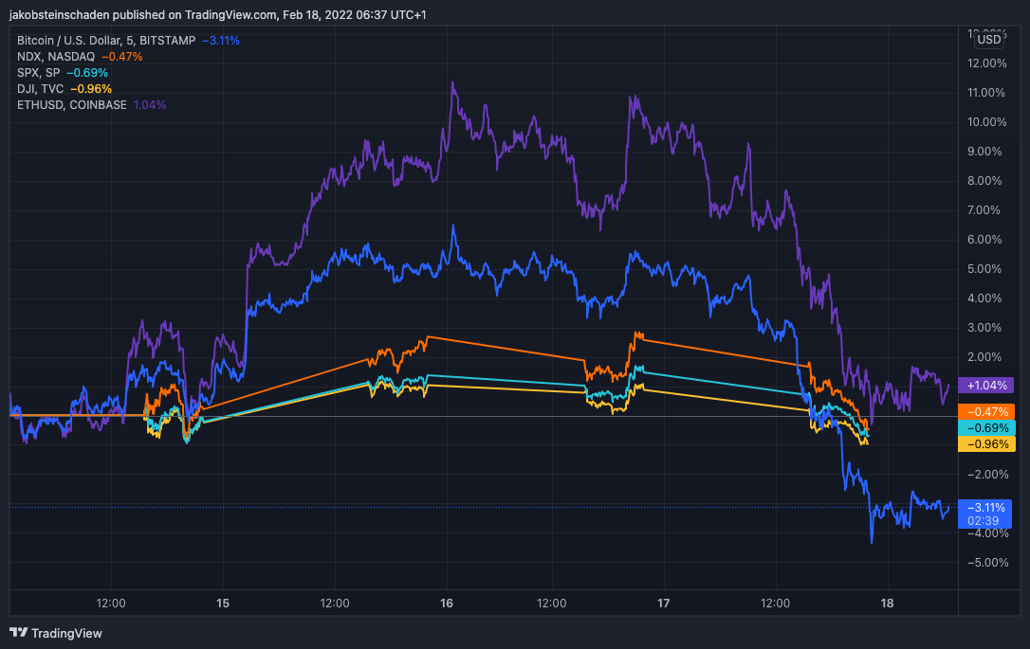
Task: Open the USD currency selector
Action: pos(988,40)
